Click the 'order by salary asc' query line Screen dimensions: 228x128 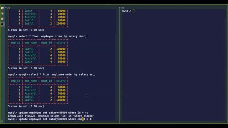pyautogui.click(x=52, y=75)
